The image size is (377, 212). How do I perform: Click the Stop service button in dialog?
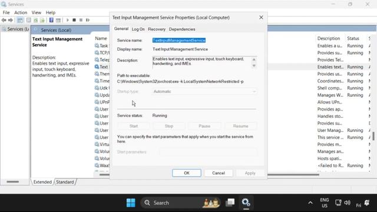pyautogui.click(x=169, y=126)
